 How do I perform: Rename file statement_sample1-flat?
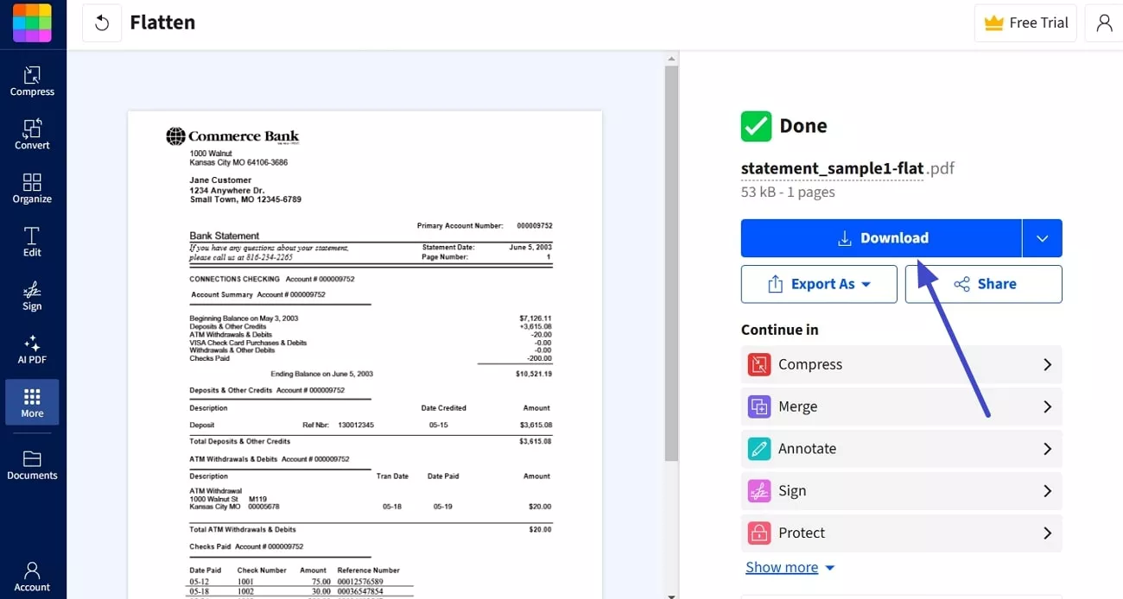[832, 168]
